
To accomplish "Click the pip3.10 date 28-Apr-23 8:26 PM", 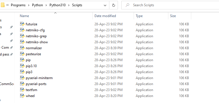I will [x=108, y=66].
